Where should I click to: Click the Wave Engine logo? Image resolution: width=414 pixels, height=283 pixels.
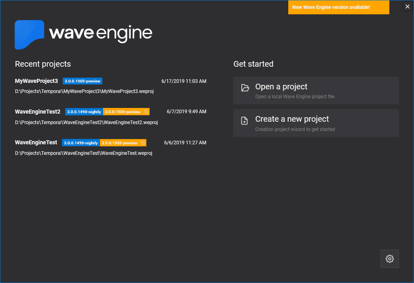click(x=83, y=35)
